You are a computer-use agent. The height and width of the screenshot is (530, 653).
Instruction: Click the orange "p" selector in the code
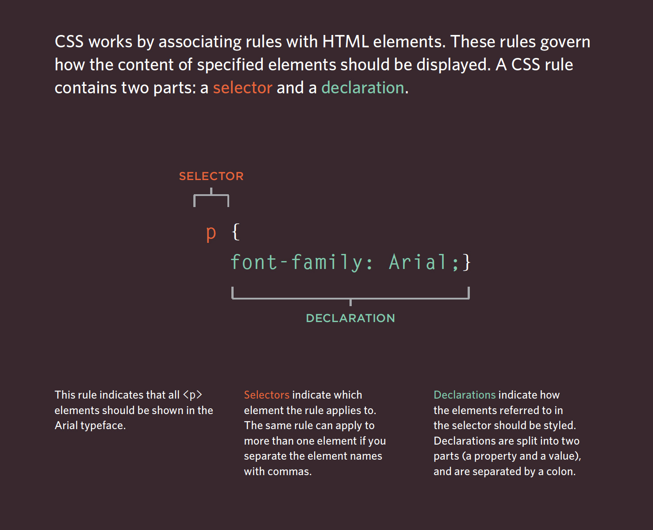click(x=211, y=233)
